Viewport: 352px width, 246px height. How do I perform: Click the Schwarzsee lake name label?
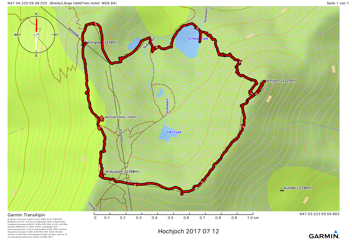click(197, 38)
